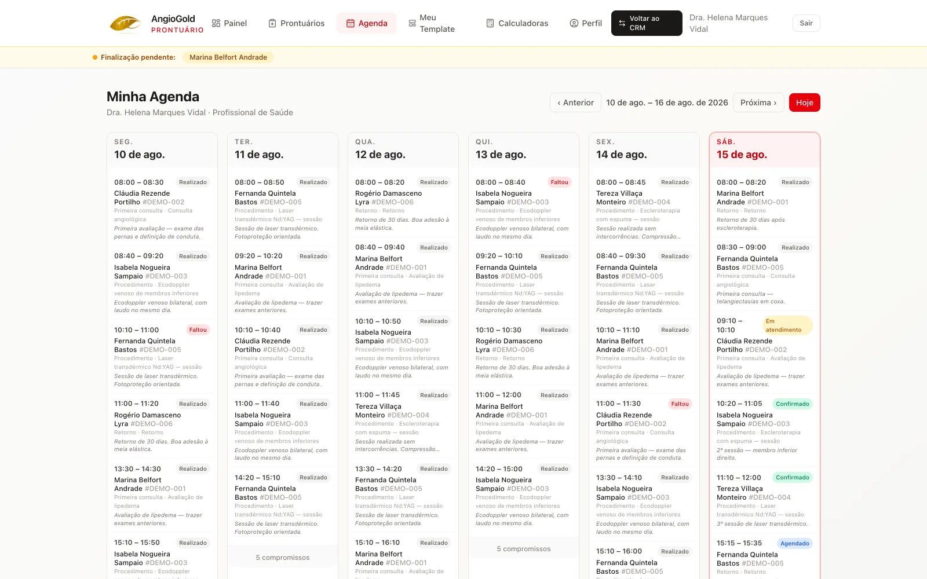This screenshot has height=579, width=927.
Task: Open Tuesday 09:20 – 10:20 Marina Belfort appointment
Action: (x=283, y=283)
